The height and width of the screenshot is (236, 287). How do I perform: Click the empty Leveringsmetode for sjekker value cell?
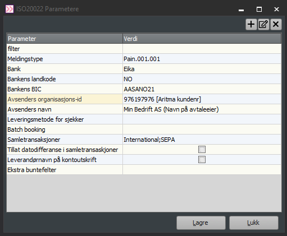202,119
